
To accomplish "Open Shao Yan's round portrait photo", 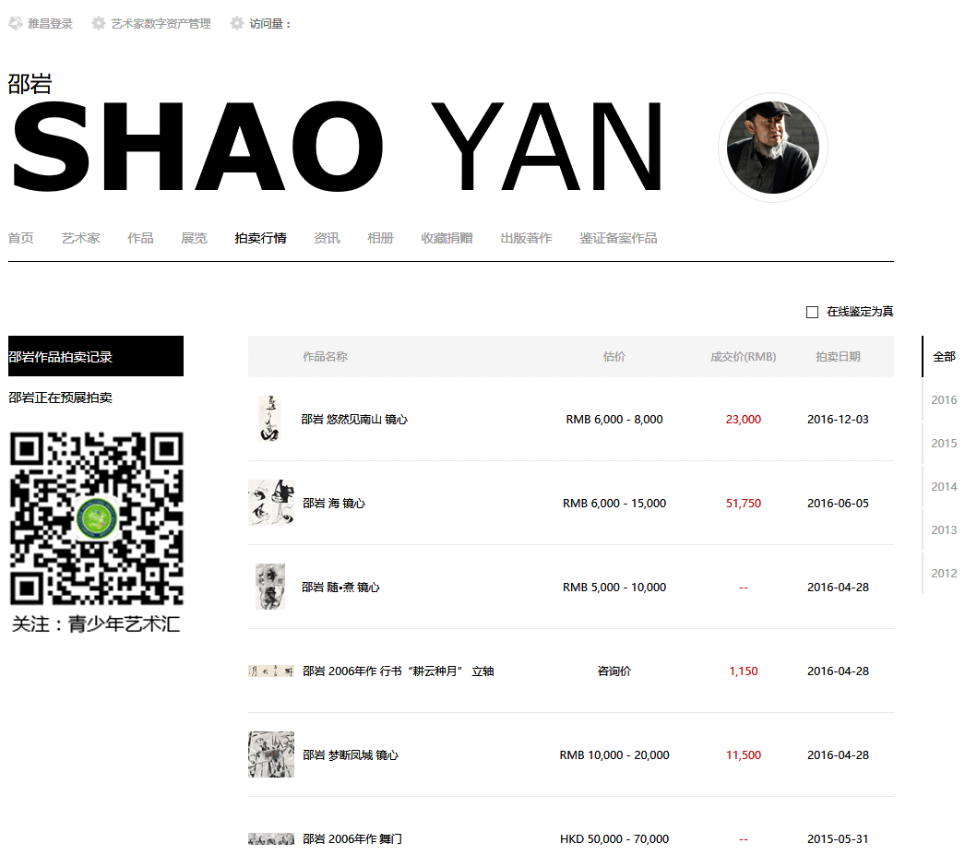I will coord(772,148).
